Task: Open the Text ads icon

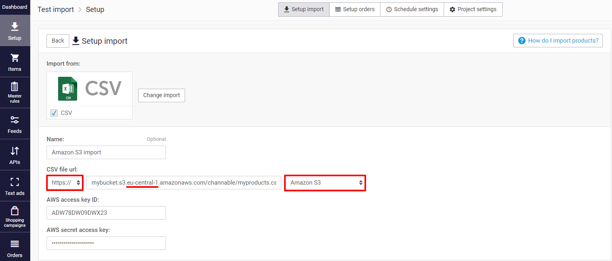Action: [x=15, y=182]
